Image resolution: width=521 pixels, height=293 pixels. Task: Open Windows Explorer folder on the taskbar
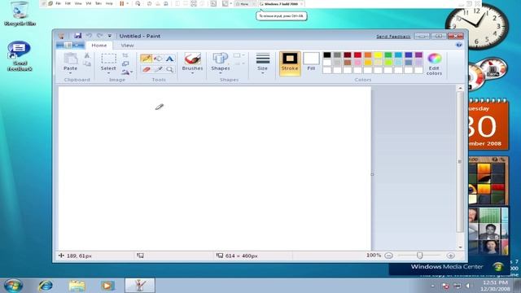click(77, 286)
